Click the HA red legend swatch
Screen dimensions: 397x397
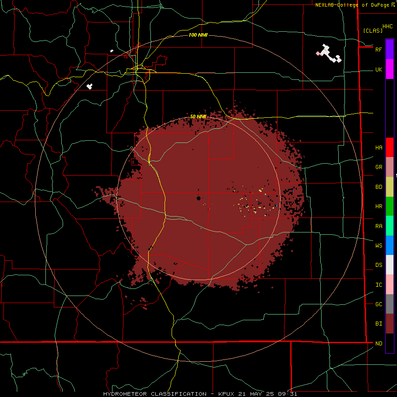pyautogui.click(x=390, y=147)
